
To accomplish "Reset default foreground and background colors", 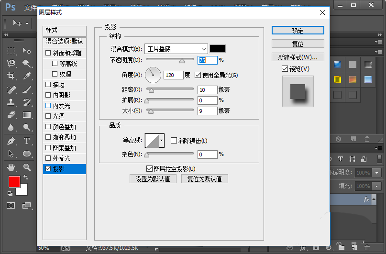I will tap(10, 194).
